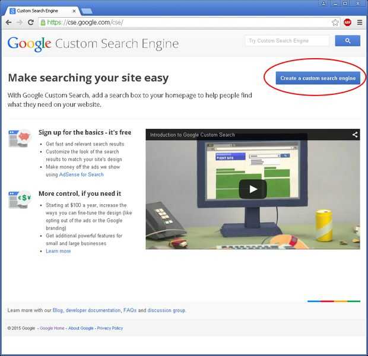The width and height of the screenshot is (368, 356).
Task: Click the piggy bank basics icon
Action: coord(20,138)
